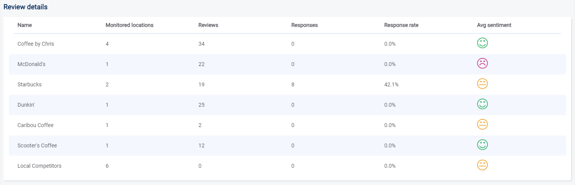Sort by Response rate column header

point(401,25)
